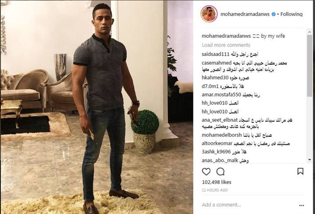The height and width of the screenshot is (214, 315).
Task: Click the blue verified badge
Action: (x=273, y=14)
